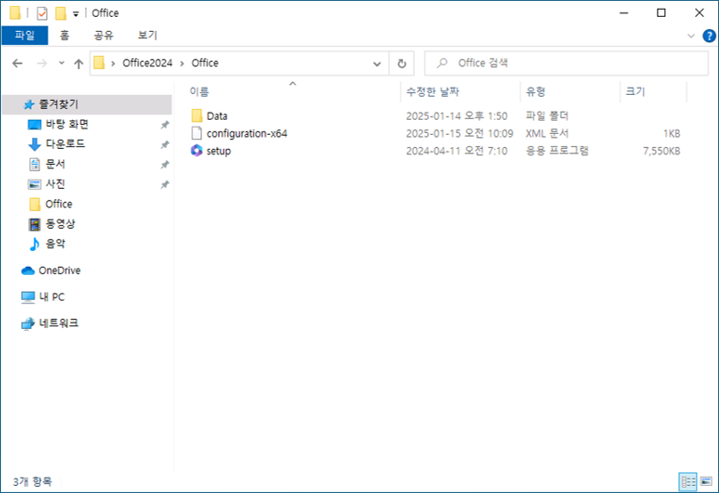
Task: Open 사진 in sidebar
Action: pyautogui.click(x=55, y=184)
